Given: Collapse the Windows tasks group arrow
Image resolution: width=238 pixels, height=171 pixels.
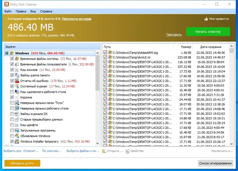Looking at the screenshot, I should click(x=98, y=53).
